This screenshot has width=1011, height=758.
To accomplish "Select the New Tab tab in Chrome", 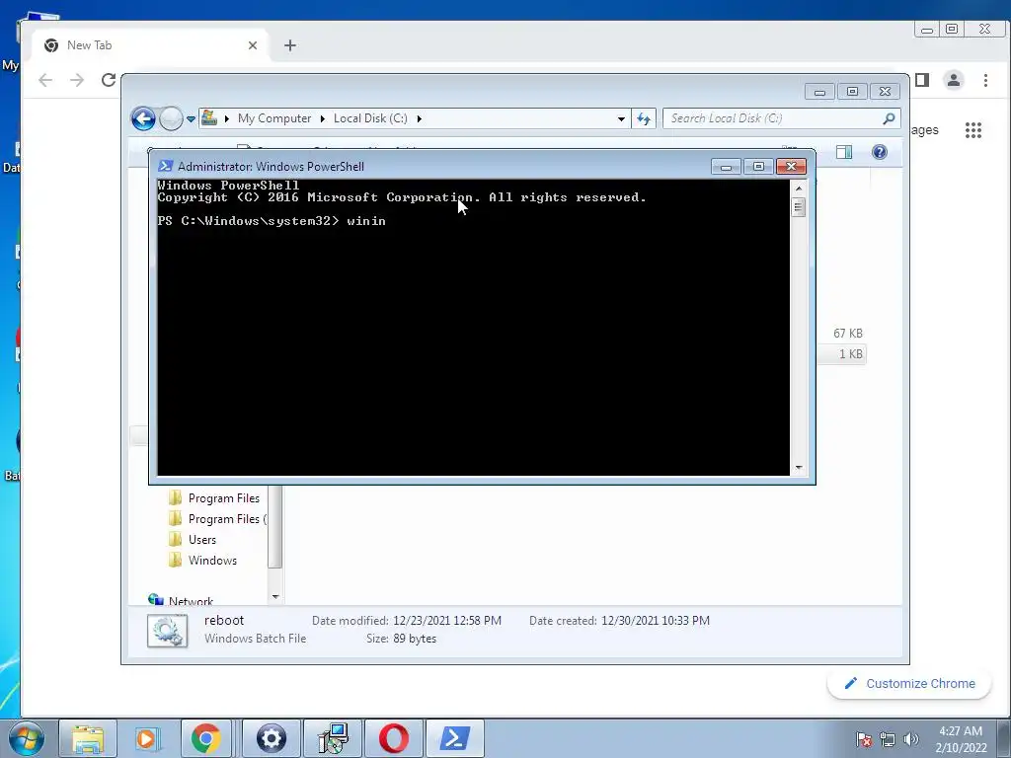I will [150, 45].
